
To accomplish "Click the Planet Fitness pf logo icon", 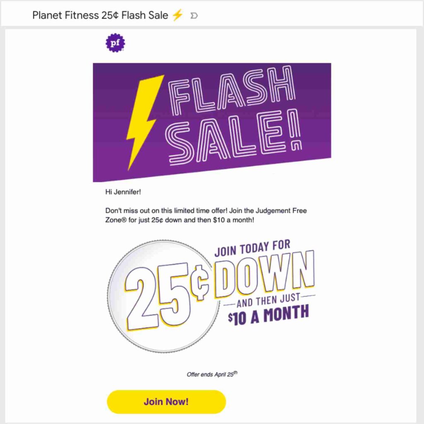I will pos(116,42).
